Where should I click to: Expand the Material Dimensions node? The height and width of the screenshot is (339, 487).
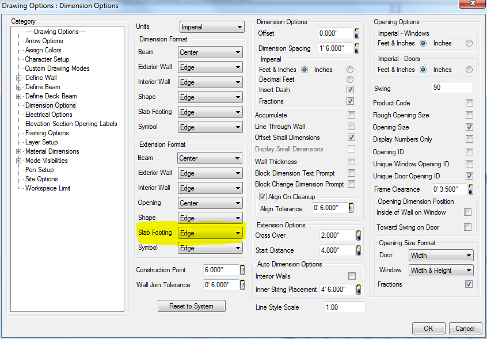point(19,152)
